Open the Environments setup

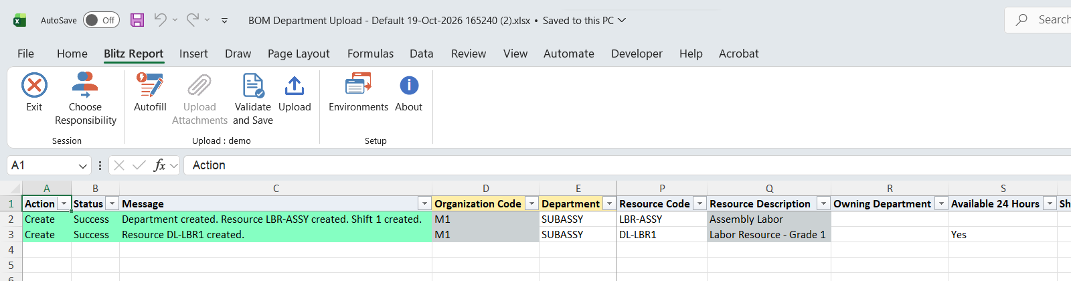point(358,92)
